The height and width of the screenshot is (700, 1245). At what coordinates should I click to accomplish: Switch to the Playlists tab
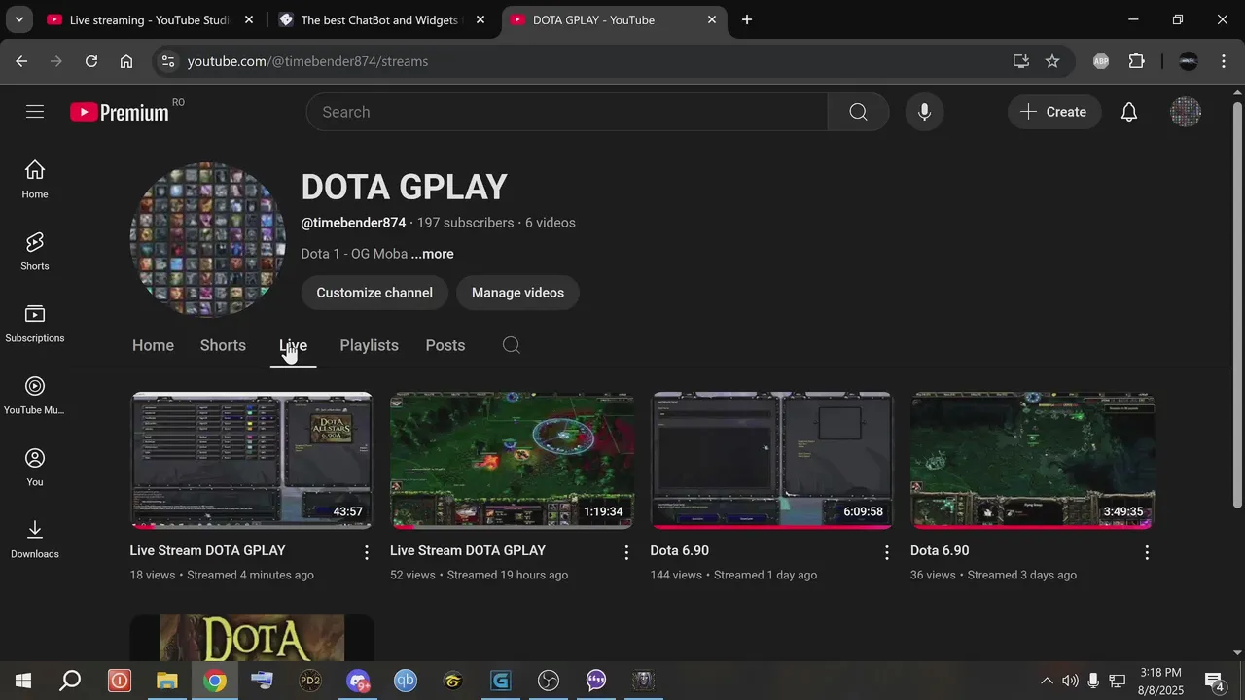tap(369, 345)
